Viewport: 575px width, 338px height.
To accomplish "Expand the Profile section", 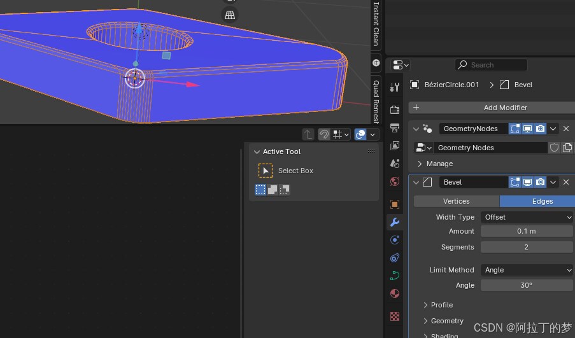I will 441,305.
